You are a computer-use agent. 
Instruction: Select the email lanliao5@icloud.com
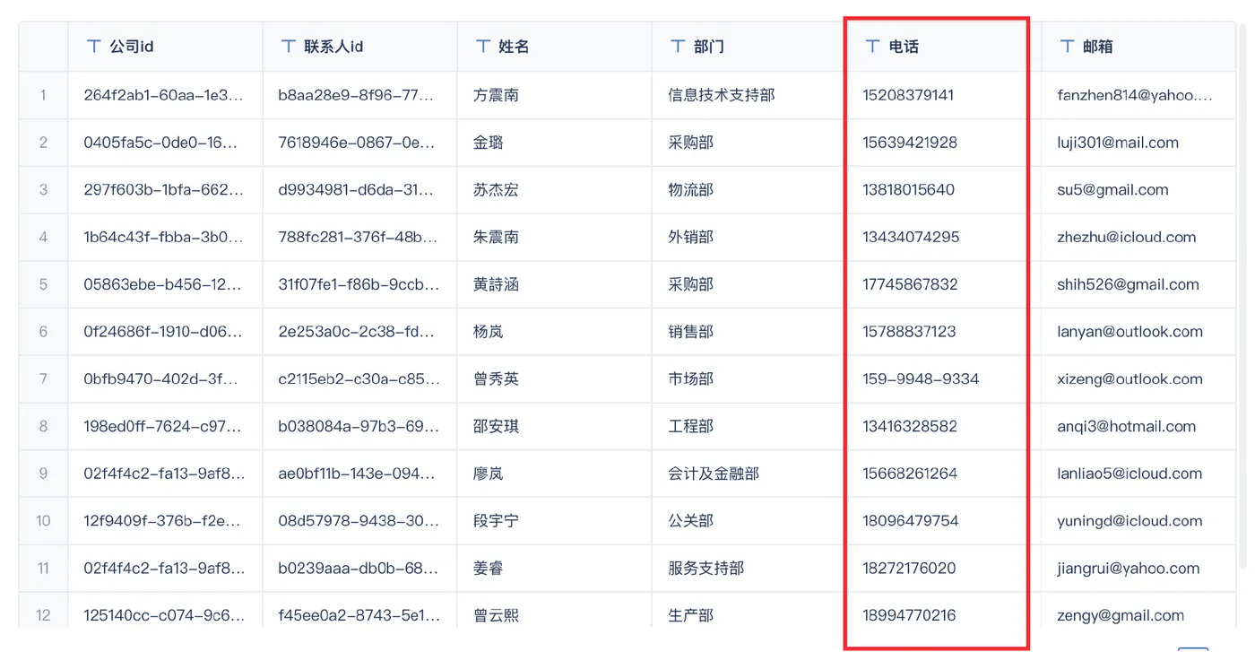[1130, 474]
